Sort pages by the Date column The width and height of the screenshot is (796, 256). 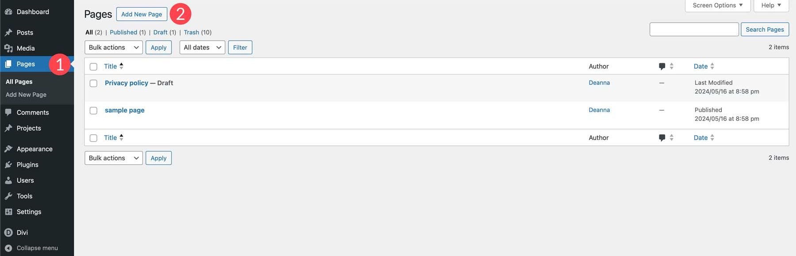coord(700,66)
